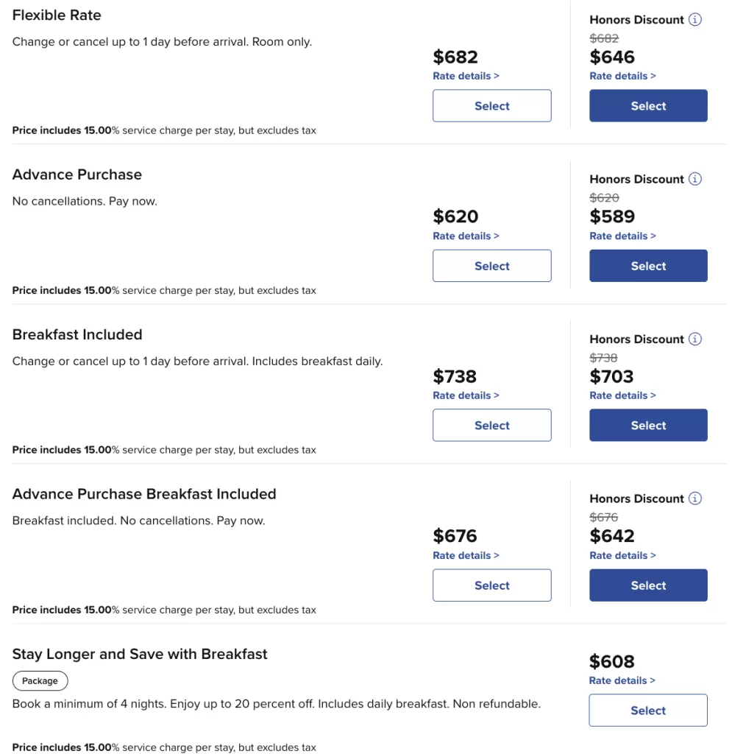Open Rate details under the $682 price

466,76
